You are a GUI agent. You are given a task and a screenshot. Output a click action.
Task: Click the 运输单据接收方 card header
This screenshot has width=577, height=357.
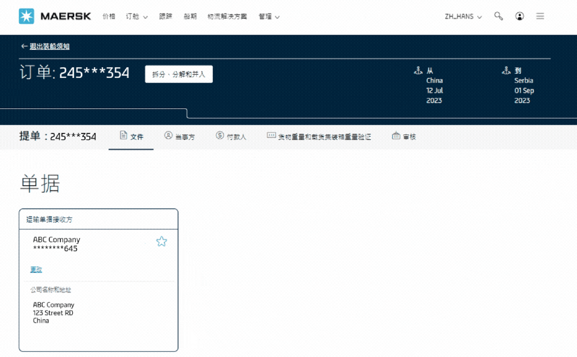click(99, 219)
